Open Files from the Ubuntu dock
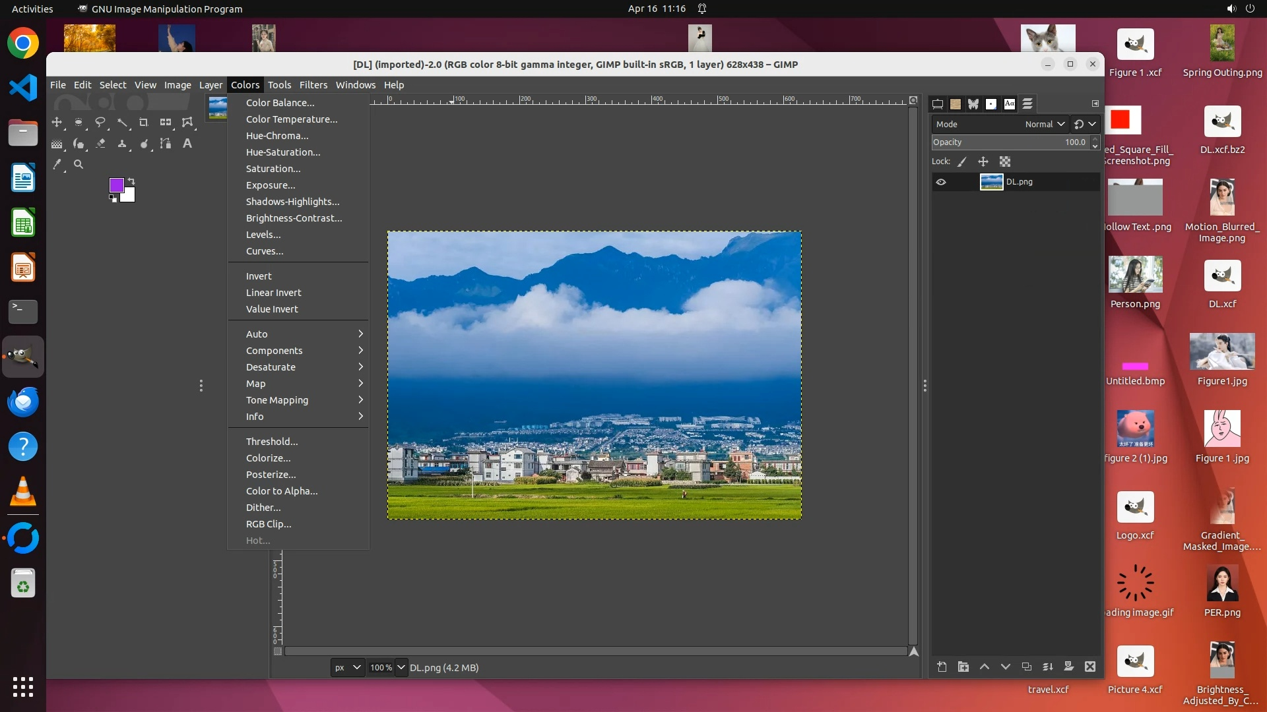Viewport: 1267px width, 712px height. point(23,133)
